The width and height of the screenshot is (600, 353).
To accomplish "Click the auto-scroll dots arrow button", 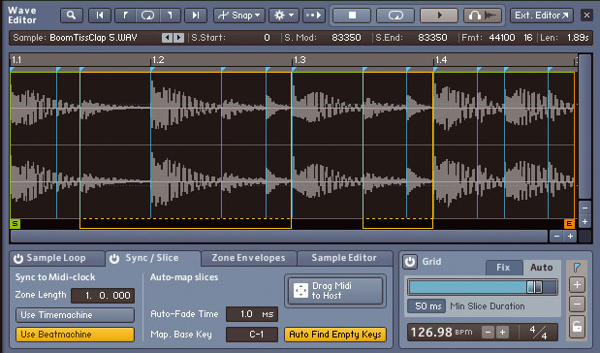I will click(314, 16).
